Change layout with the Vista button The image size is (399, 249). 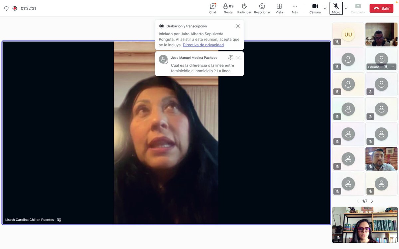[279, 8]
